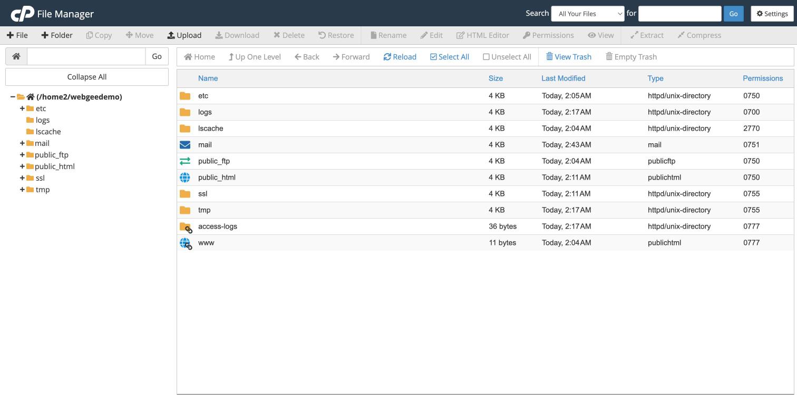Viewport: 797px width, 395px height.
Task: Sort by Permissions column header
Action: [763, 78]
